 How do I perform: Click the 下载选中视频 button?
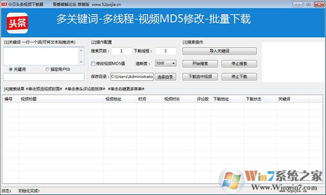(200, 77)
